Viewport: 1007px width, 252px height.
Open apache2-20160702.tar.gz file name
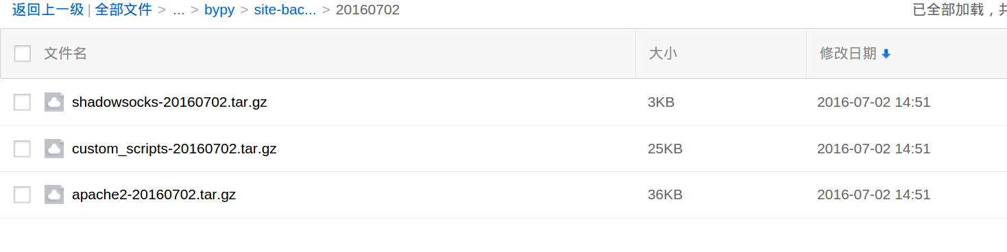[154, 194]
